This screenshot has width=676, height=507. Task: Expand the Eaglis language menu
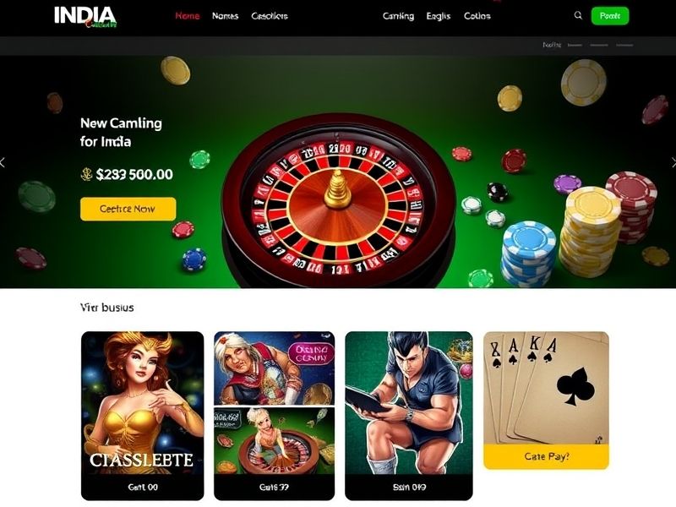439,16
